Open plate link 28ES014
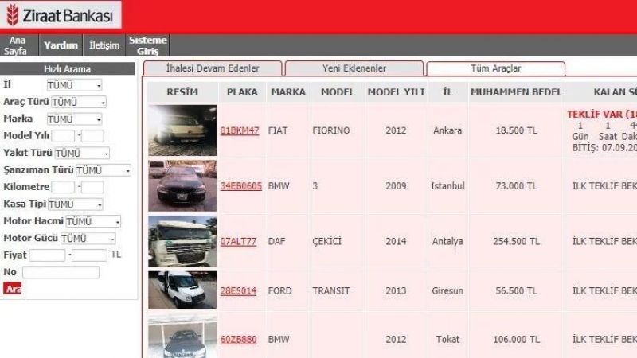 (x=238, y=291)
